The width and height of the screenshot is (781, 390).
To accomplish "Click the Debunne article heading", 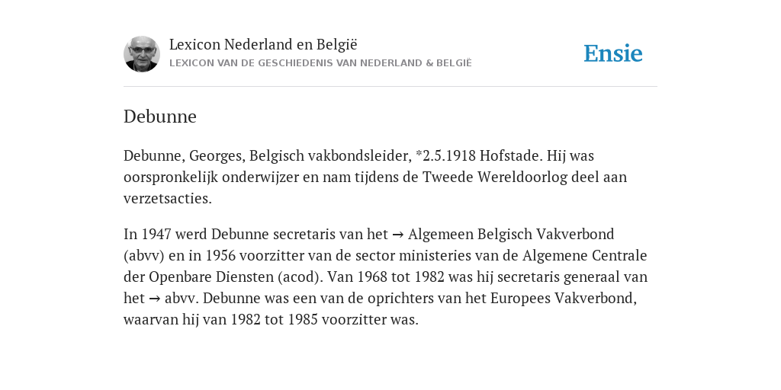I will point(160,117).
